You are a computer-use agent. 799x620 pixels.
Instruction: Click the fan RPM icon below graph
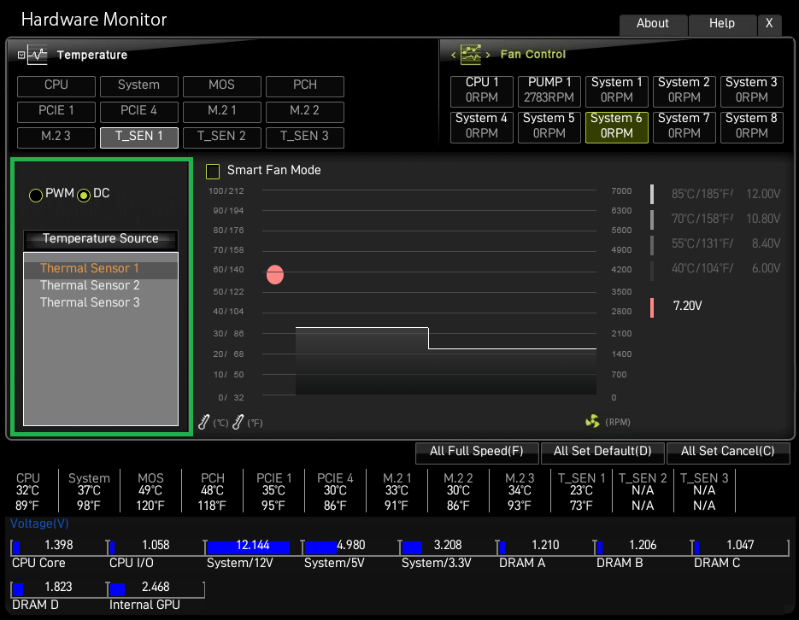(592, 421)
